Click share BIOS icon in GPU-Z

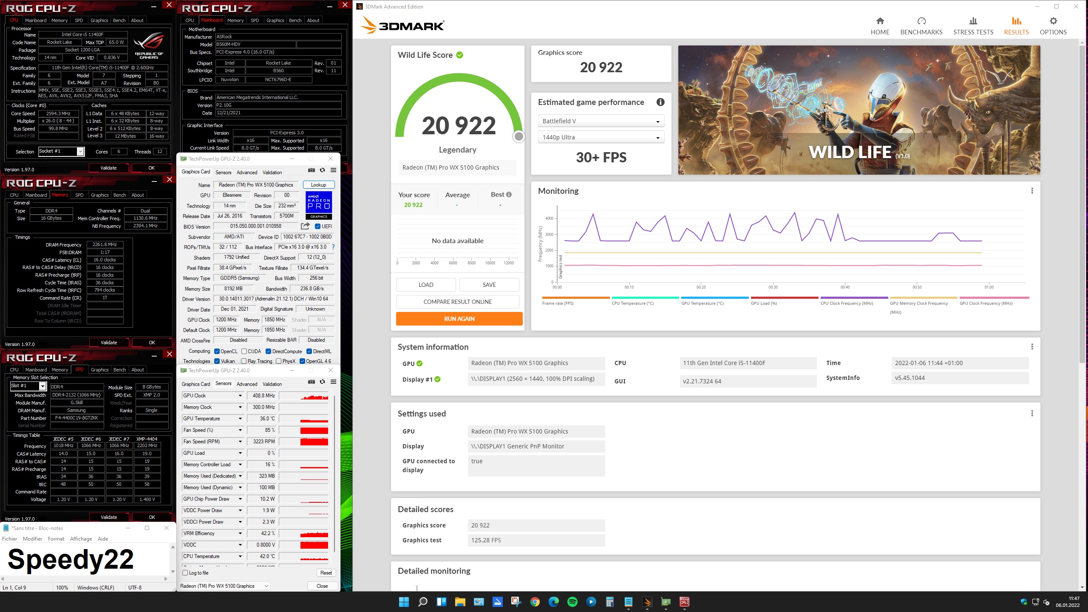[305, 226]
